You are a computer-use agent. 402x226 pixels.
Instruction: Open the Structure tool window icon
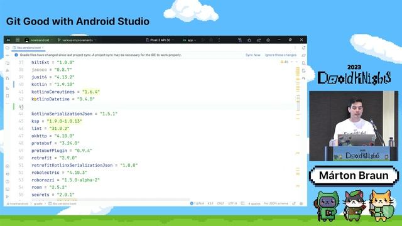8,88
